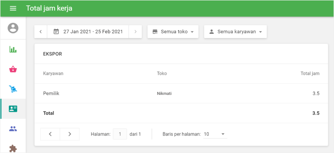
Task: Select the Pemilik employee row
Action: coord(181,93)
